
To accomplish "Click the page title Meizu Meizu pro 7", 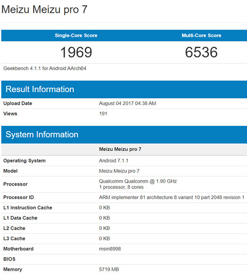I will [x=44, y=9].
